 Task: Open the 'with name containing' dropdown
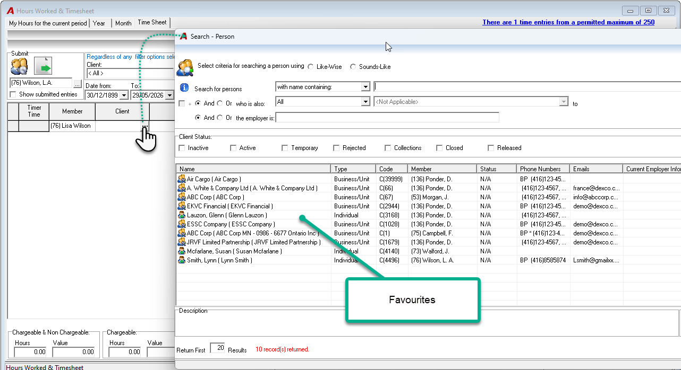click(365, 87)
